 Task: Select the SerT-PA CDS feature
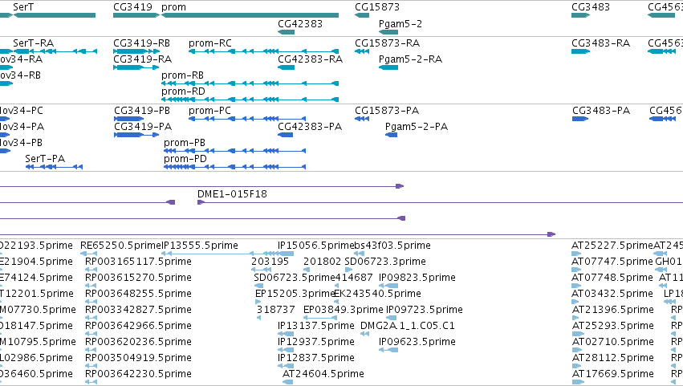pos(54,167)
